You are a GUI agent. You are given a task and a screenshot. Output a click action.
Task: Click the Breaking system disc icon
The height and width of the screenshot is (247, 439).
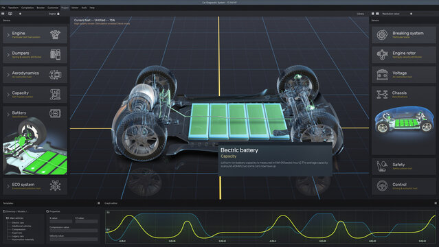[382, 35]
